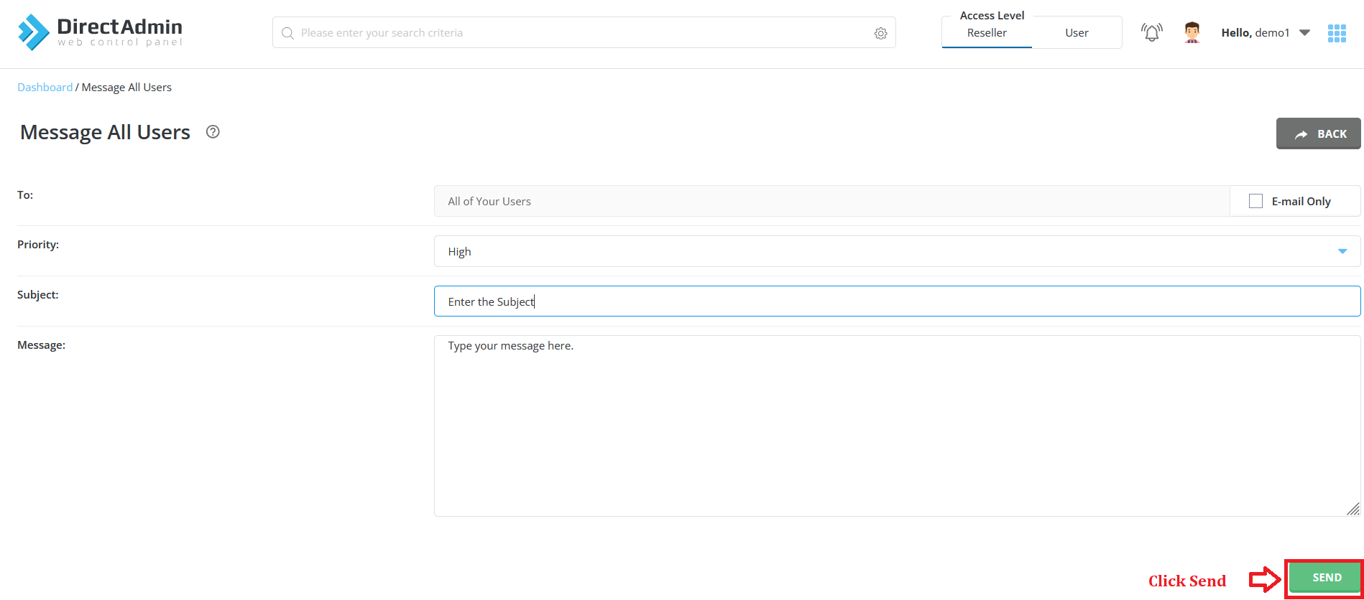Image resolution: width=1364 pixels, height=600 pixels.
Task: Click the help question mark icon
Action: (x=213, y=131)
